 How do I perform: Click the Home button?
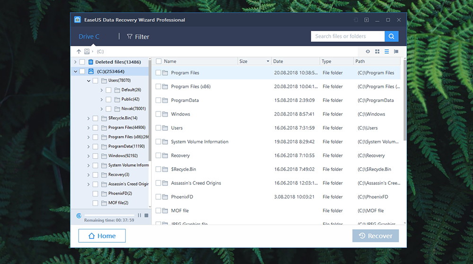102,236
